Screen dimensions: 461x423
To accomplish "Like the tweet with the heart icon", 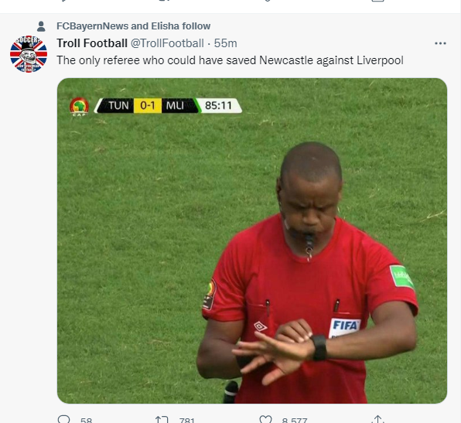I will point(265,419).
